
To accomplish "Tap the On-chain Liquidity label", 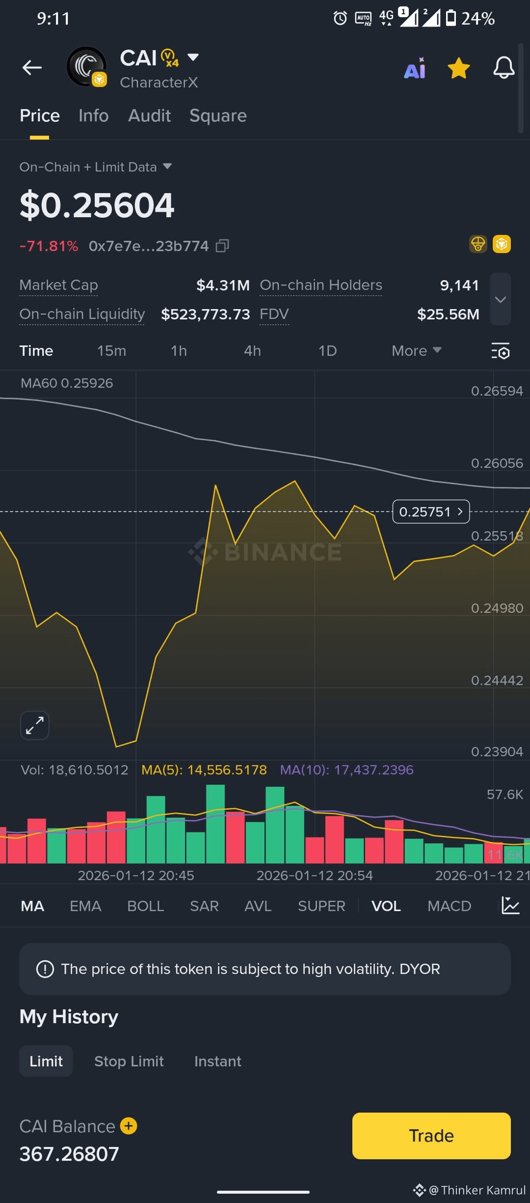I will (82, 314).
